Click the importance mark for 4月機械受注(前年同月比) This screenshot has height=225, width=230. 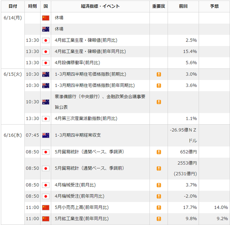159,196
